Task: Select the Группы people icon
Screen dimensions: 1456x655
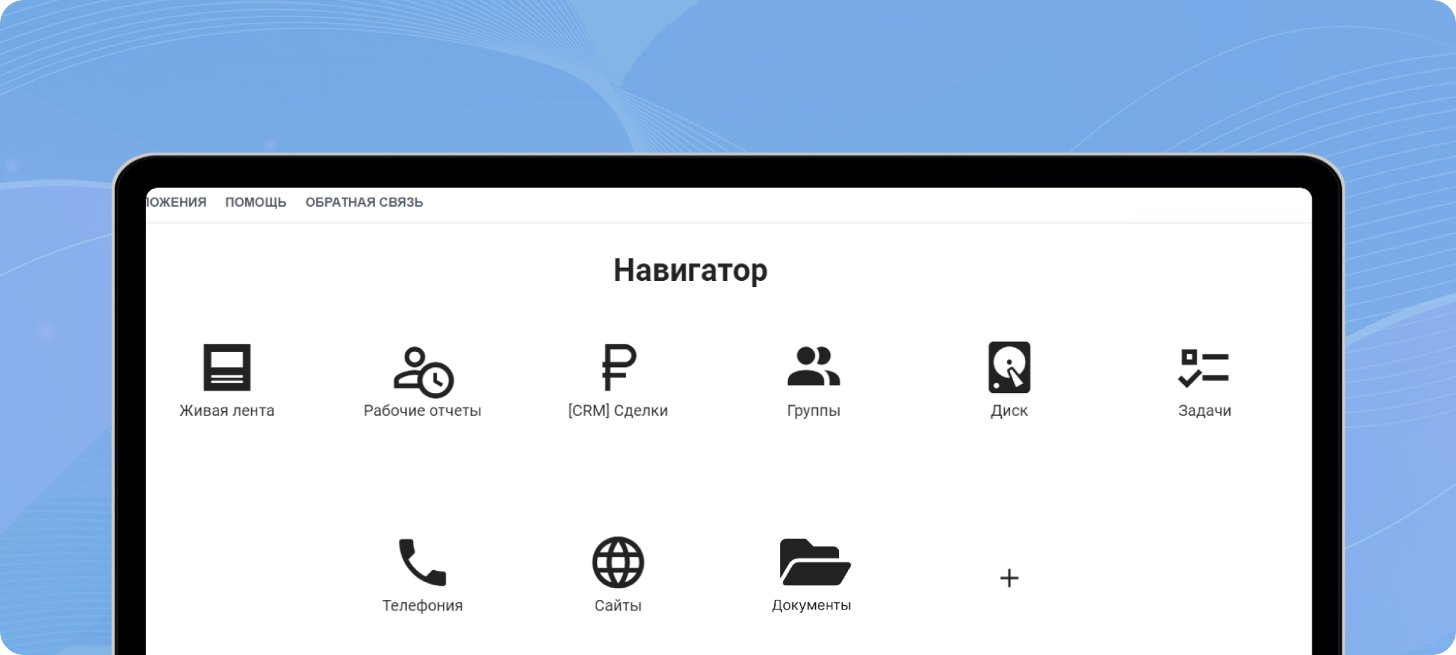Action: point(814,368)
